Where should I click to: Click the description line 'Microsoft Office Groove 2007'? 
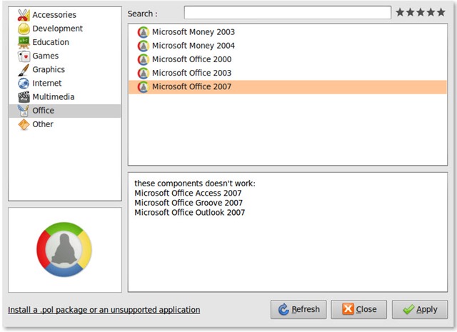pyautogui.click(x=189, y=203)
